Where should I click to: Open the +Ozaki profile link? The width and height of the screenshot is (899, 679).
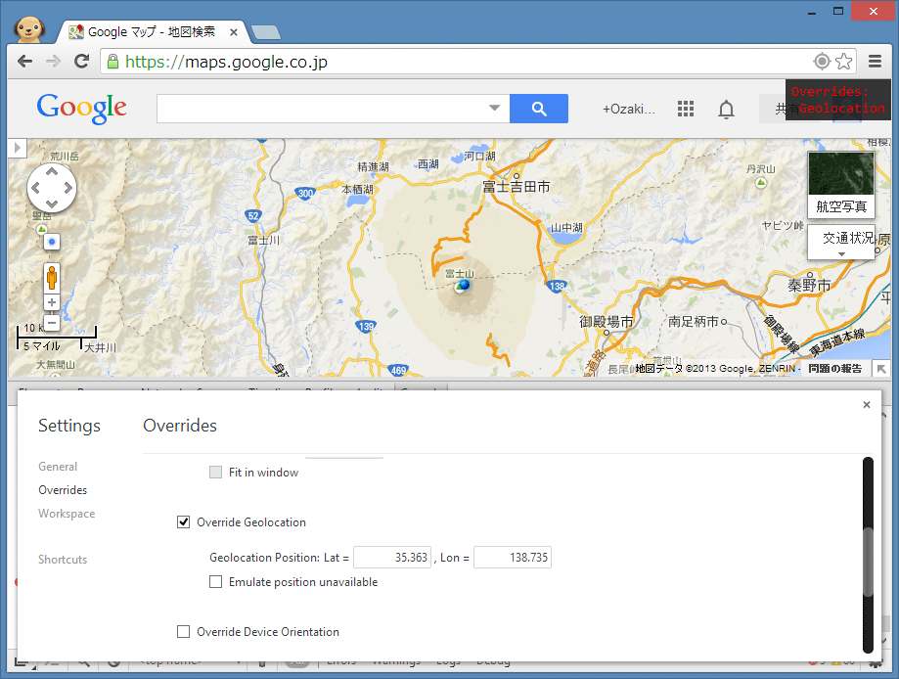(x=628, y=109)
